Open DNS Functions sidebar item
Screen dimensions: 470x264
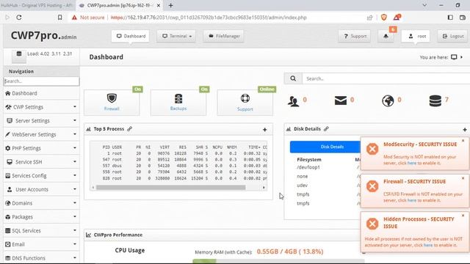pyautogui.click(x=41, y=258)
